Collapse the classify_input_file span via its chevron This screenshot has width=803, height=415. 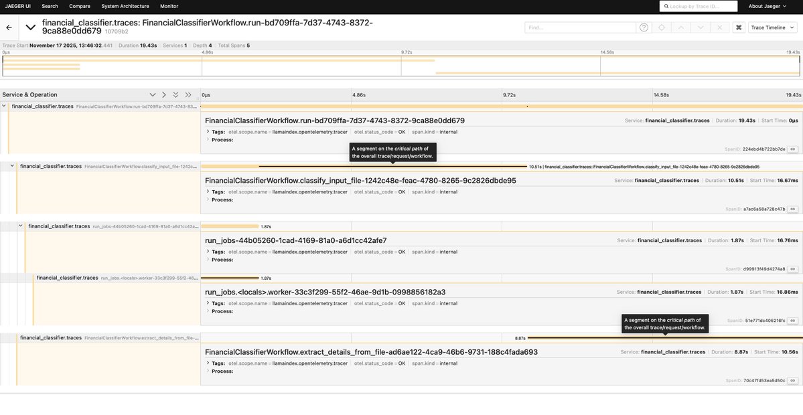11,165
